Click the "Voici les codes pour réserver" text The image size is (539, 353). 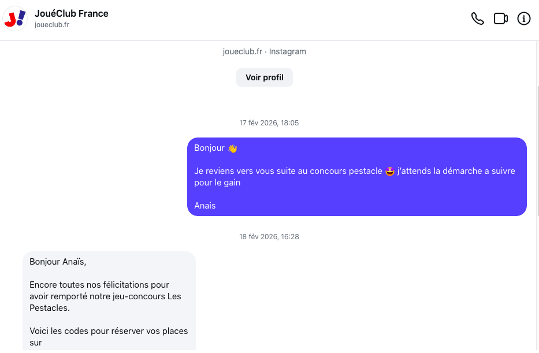coord(109,331)
